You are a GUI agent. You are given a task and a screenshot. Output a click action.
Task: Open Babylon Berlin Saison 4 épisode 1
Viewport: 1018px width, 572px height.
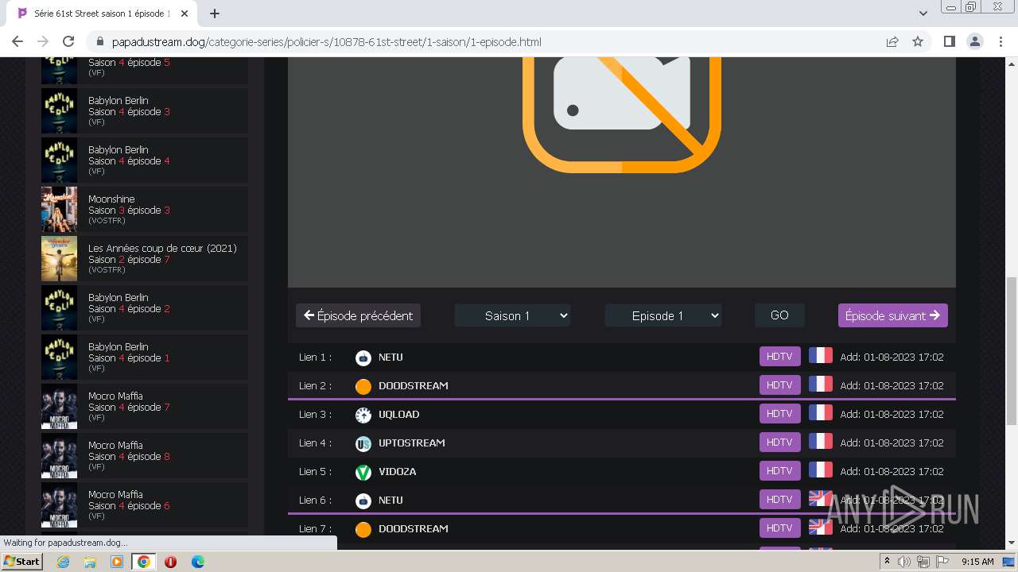145,357
